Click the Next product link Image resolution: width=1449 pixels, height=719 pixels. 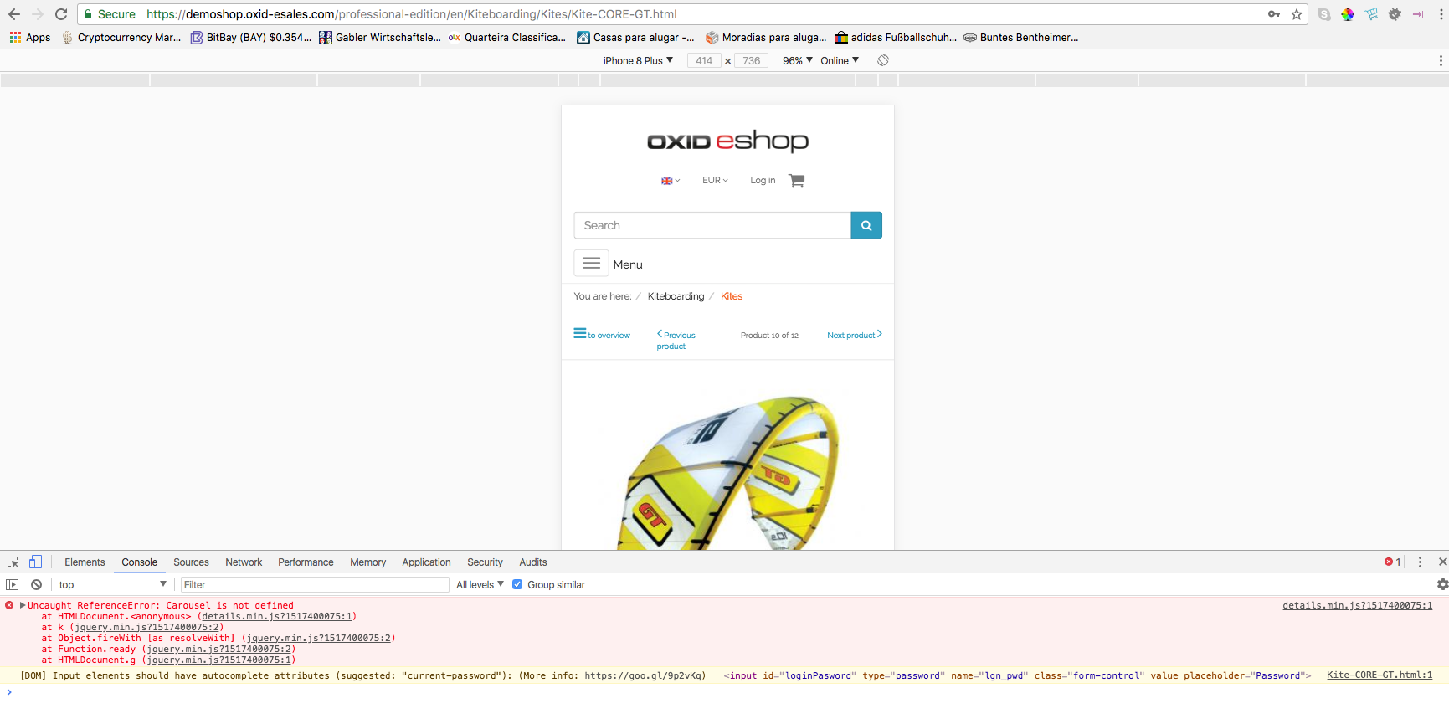(854, 336)
